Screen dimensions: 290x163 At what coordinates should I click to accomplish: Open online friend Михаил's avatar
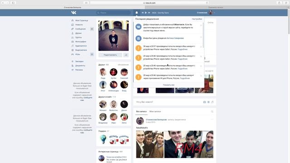103,104
